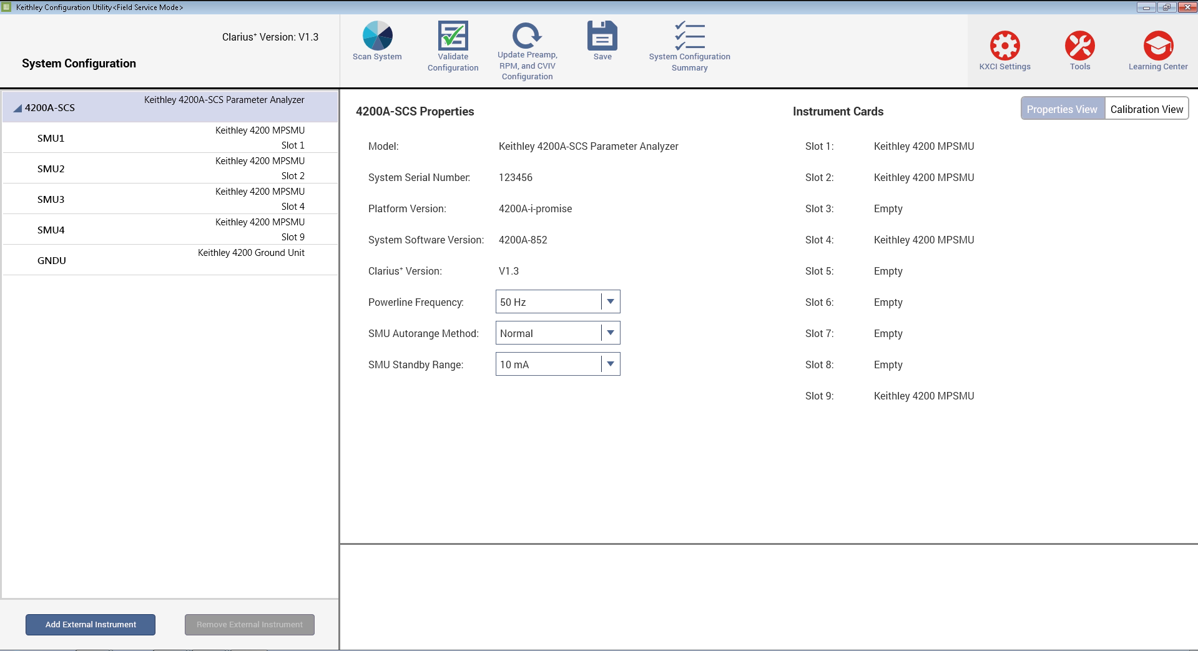Image resolution: width=1198 pixels, height=651 pixels.
Task: Click the Clarius+ Version value V1.3 in properties
Action: click(509, 271)
